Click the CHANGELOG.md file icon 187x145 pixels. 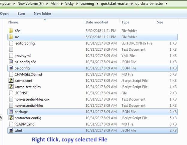click(x=11, y=74)
